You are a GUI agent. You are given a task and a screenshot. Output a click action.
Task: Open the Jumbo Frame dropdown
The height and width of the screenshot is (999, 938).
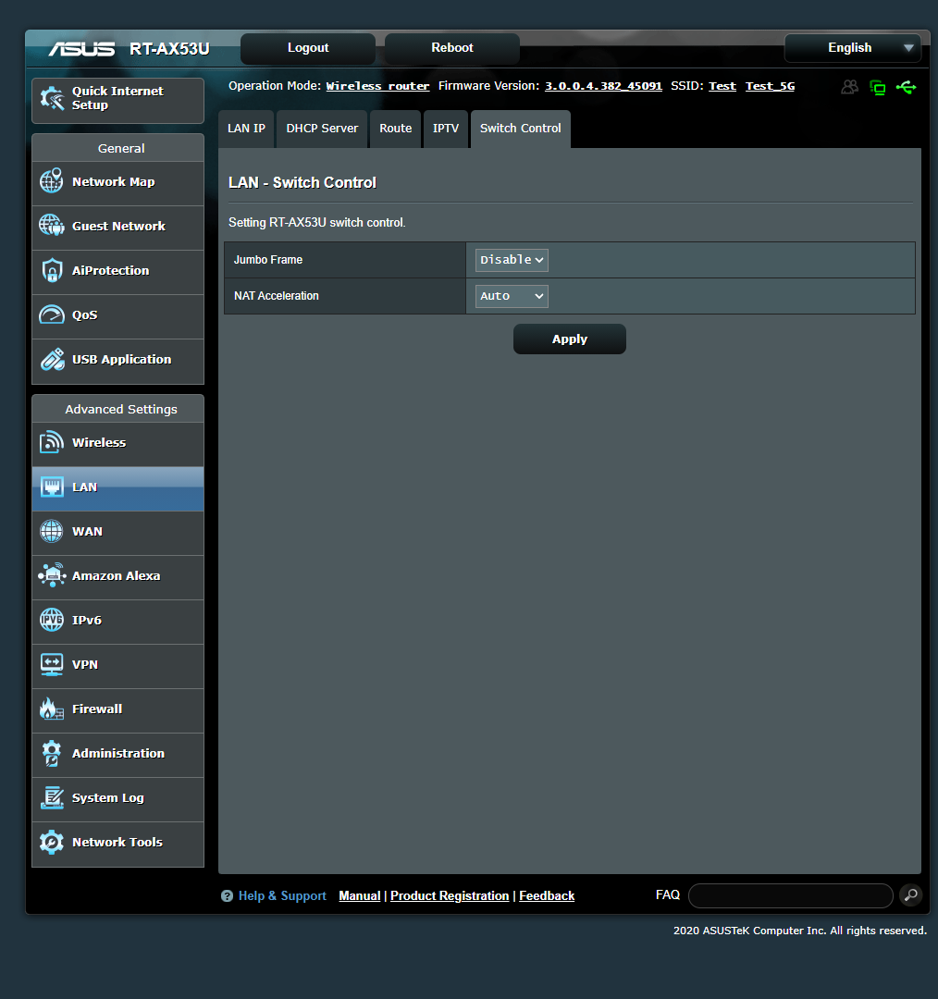click(512, 260)
